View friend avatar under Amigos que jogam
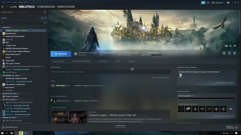 [x=180, y=75]
